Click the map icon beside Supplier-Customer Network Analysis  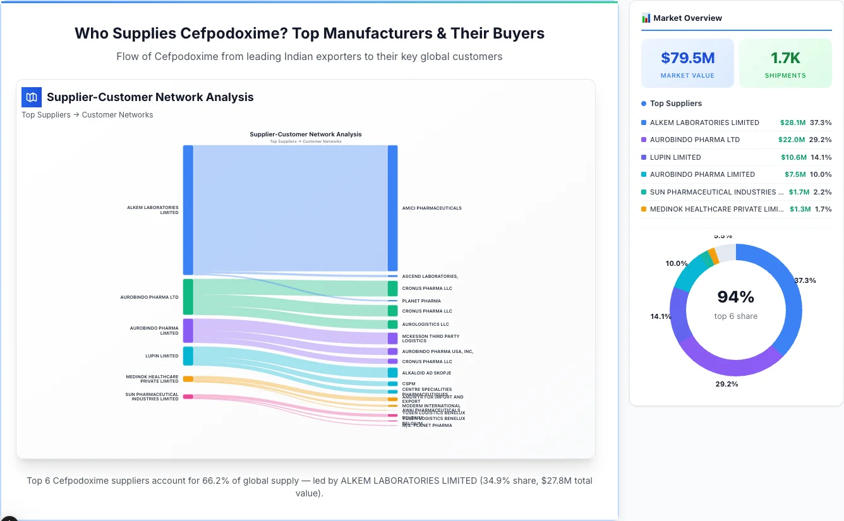(x=31, y=97)
